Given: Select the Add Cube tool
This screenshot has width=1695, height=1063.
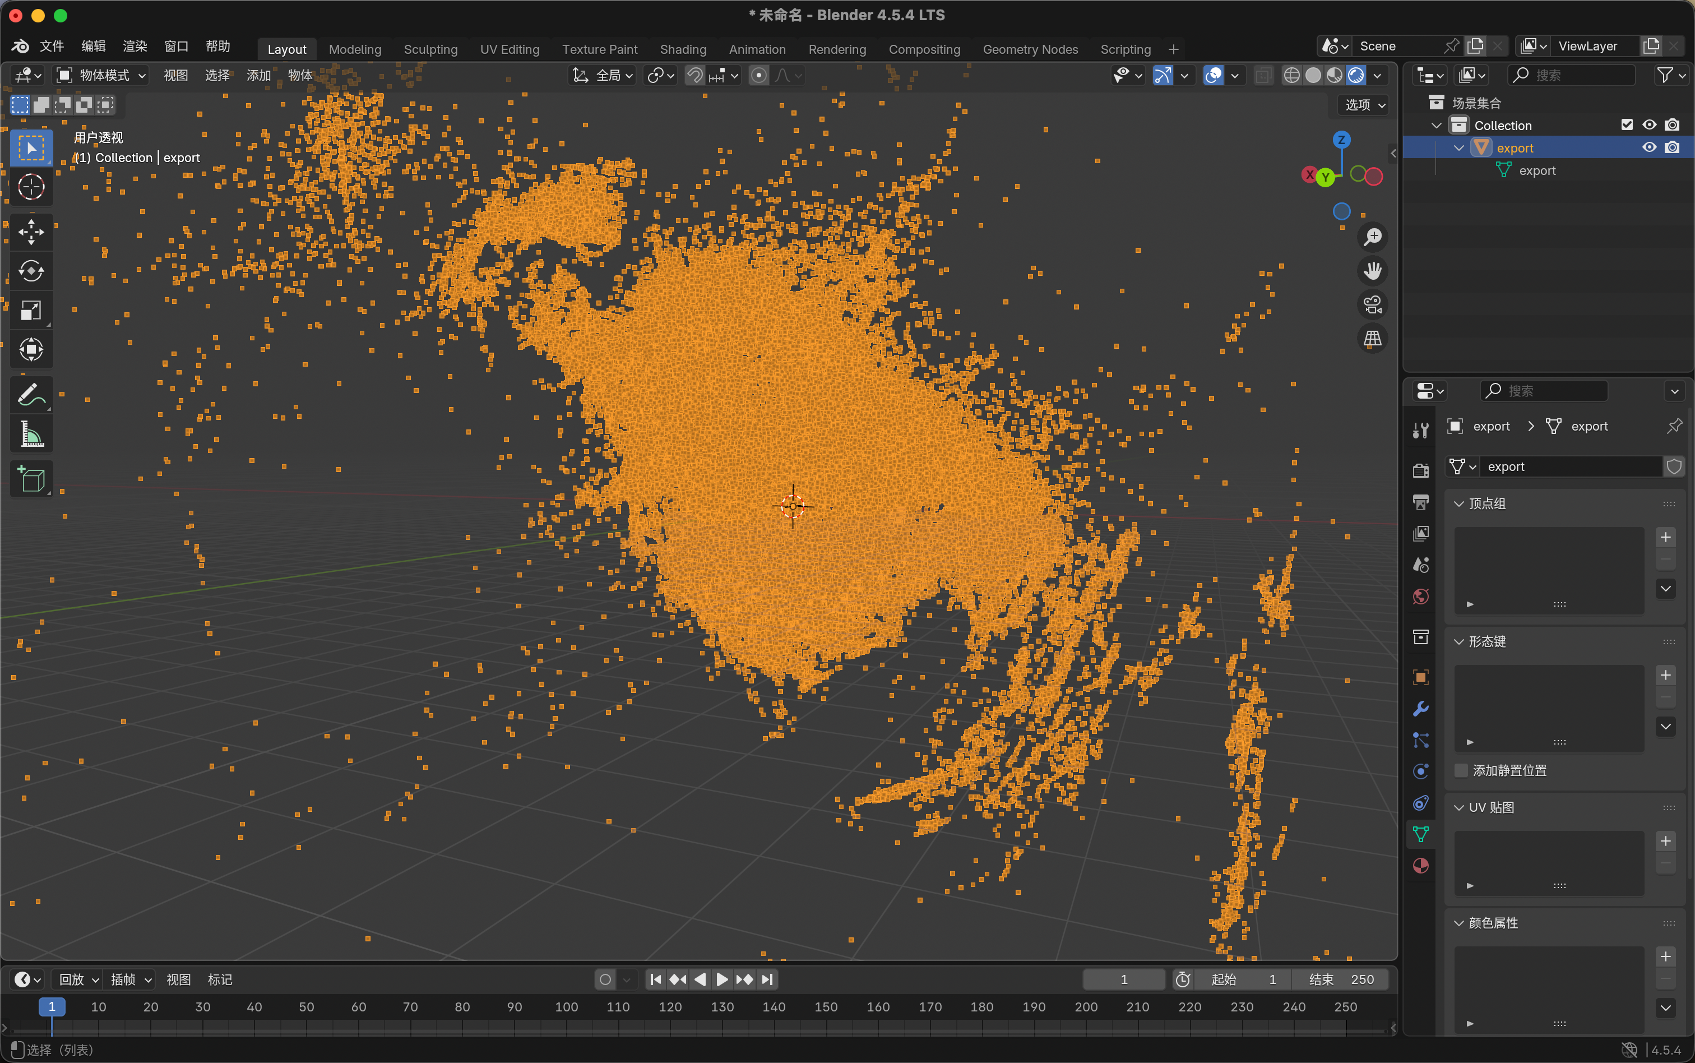Looking at the screenshot, I should [x=31, y=479].
